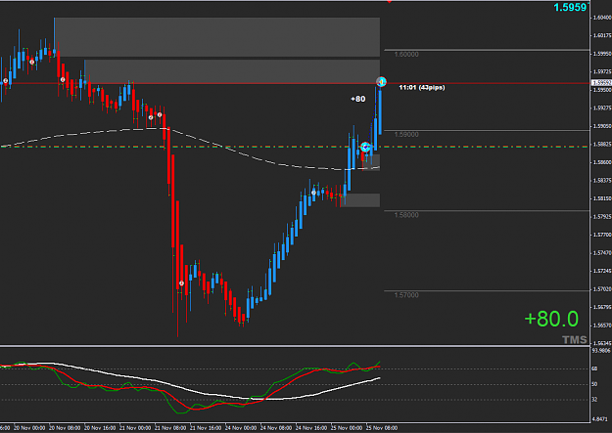The image size is (612, 433).
Task: Click '25 Nov 00:00' on the time axis
Action: [347, 428]
